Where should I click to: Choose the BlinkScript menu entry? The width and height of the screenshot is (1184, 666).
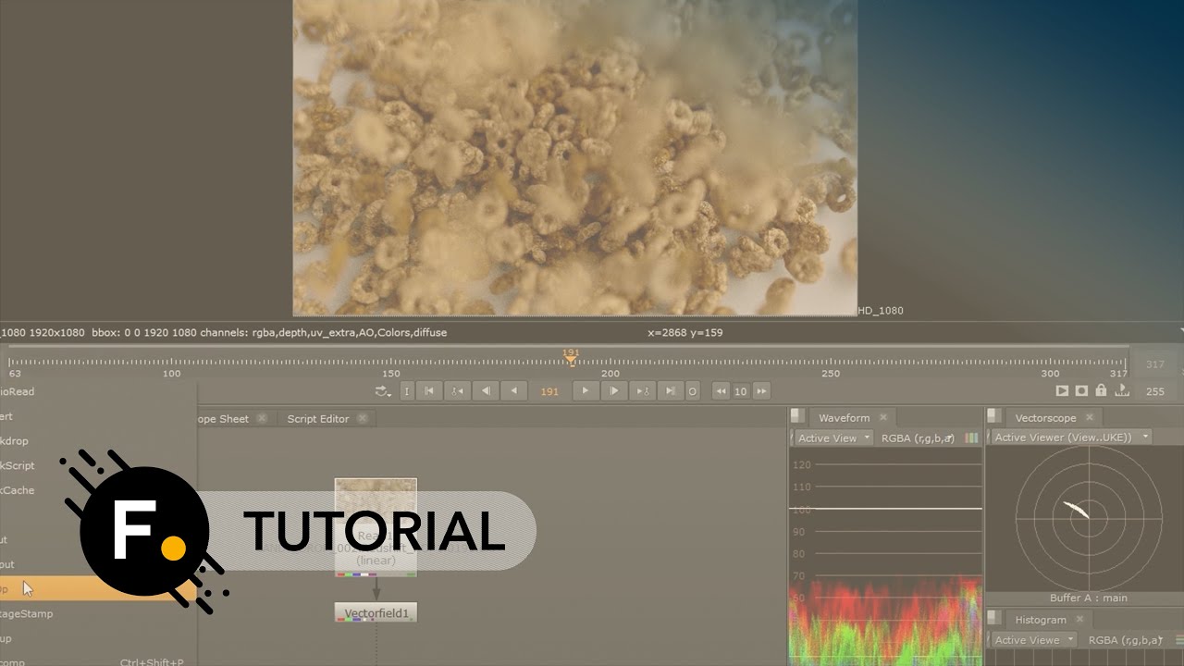[x=98, y=465]
